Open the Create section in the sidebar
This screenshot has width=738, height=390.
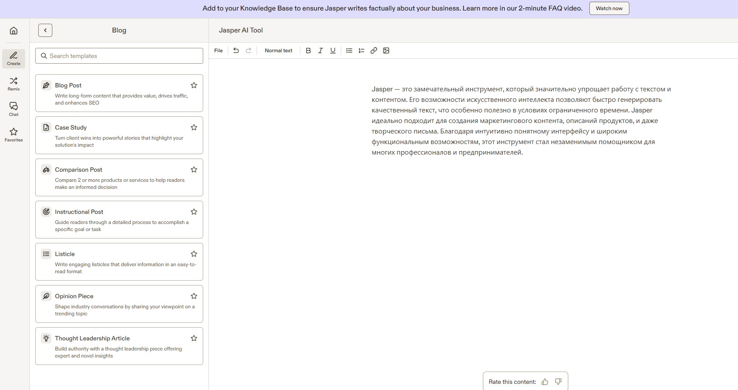[14, 58]
